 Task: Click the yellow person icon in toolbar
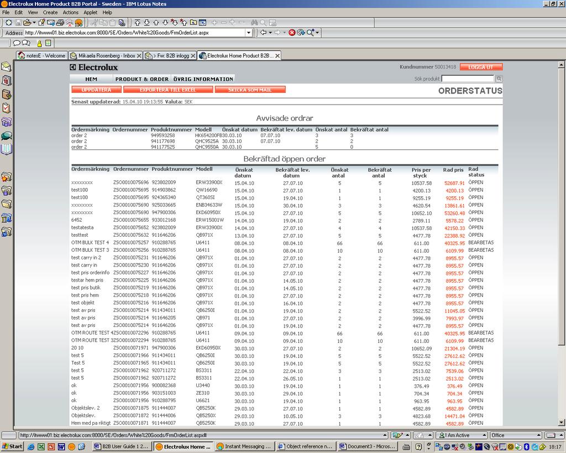(39, 43)
